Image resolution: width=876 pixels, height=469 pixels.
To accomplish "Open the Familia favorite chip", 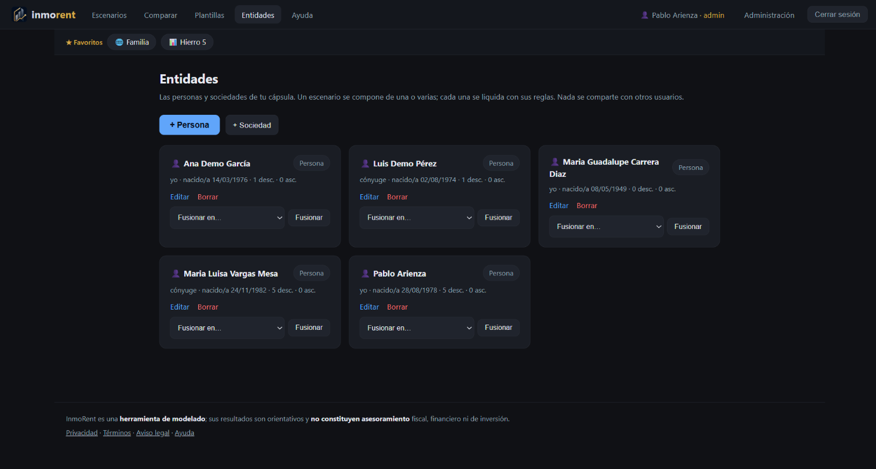I will tap(132, 42).
